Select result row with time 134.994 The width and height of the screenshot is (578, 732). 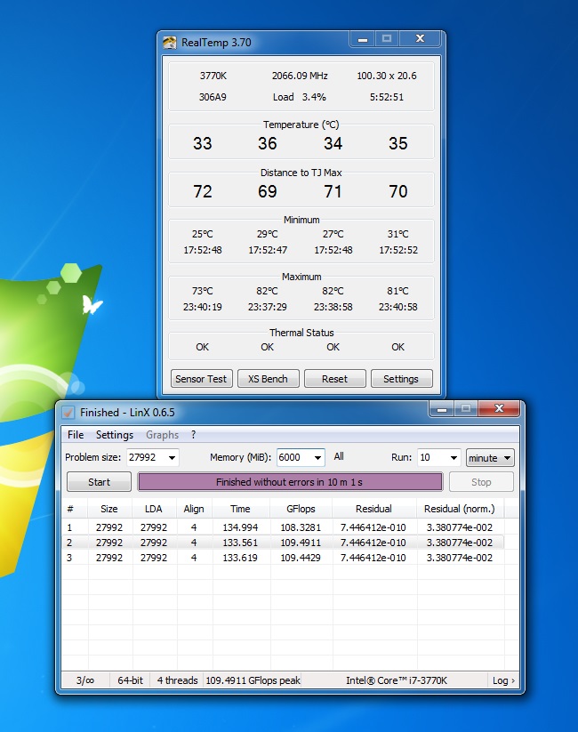[x=284, y=527]
